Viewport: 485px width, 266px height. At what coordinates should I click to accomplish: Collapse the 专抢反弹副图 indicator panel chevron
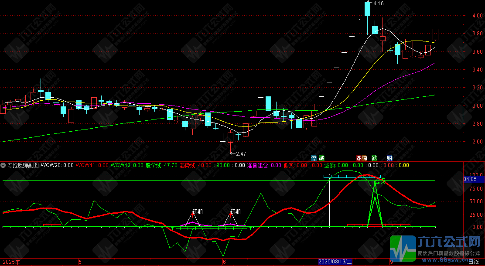pos(3,165)
